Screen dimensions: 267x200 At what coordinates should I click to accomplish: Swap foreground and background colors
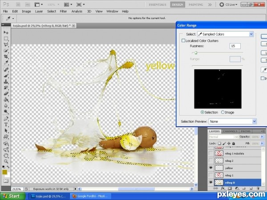pyautogui.click(x=8, y=167)
